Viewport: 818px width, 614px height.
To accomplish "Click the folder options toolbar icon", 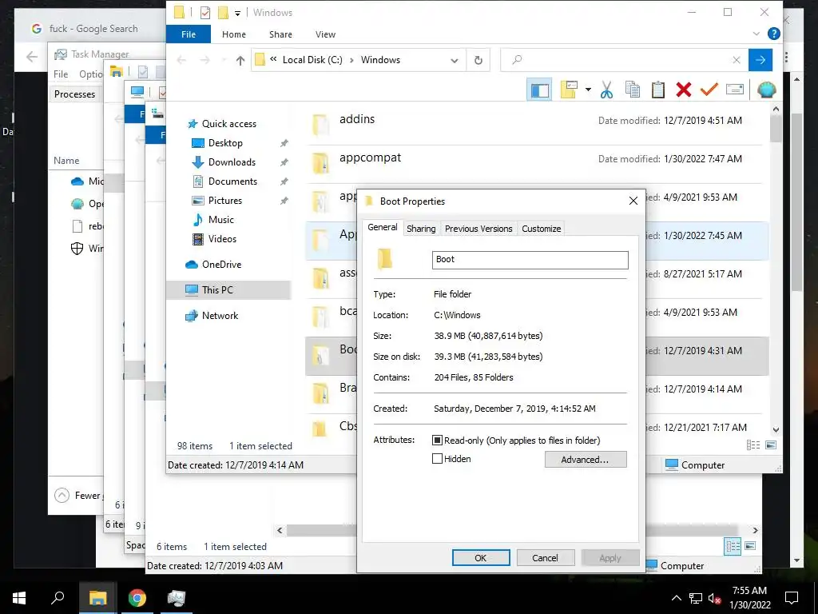I will tap(569, 90).
